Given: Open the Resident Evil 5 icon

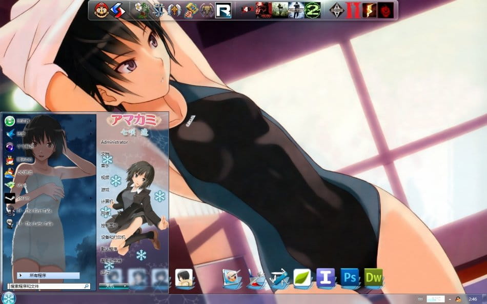Looking at the screenshot, I should click(x=369, y=10).
